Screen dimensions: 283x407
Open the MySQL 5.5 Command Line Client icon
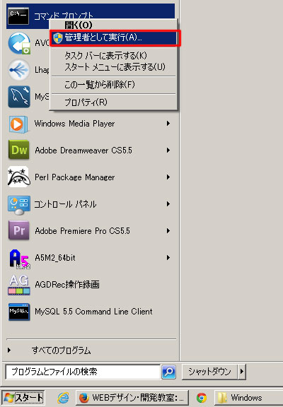coord(18,312)
